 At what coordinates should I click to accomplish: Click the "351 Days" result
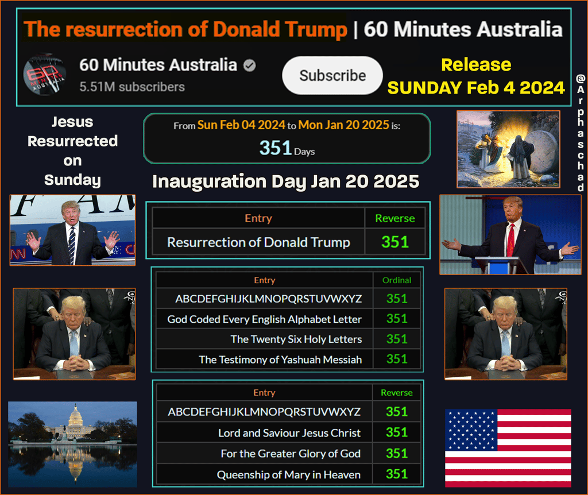(x=287, y=148)
